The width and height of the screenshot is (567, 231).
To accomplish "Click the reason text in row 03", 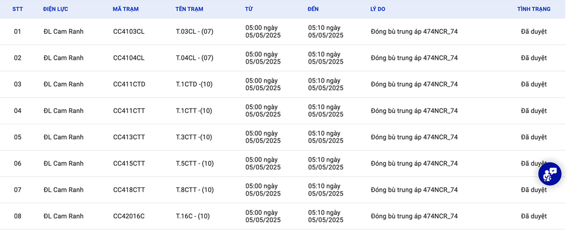I will (x=414, y=84).
